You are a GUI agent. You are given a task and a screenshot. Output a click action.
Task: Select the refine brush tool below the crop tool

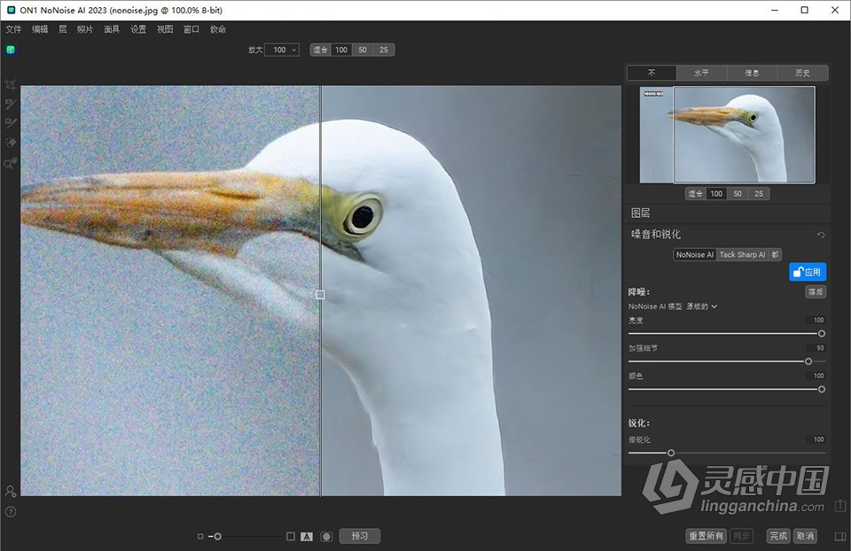(x=11, y=124)
